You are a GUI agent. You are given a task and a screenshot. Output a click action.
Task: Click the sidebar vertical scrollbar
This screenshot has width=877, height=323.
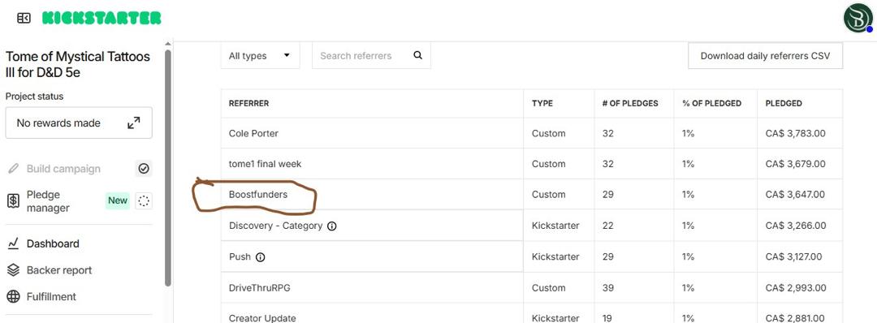pos(168,168)
